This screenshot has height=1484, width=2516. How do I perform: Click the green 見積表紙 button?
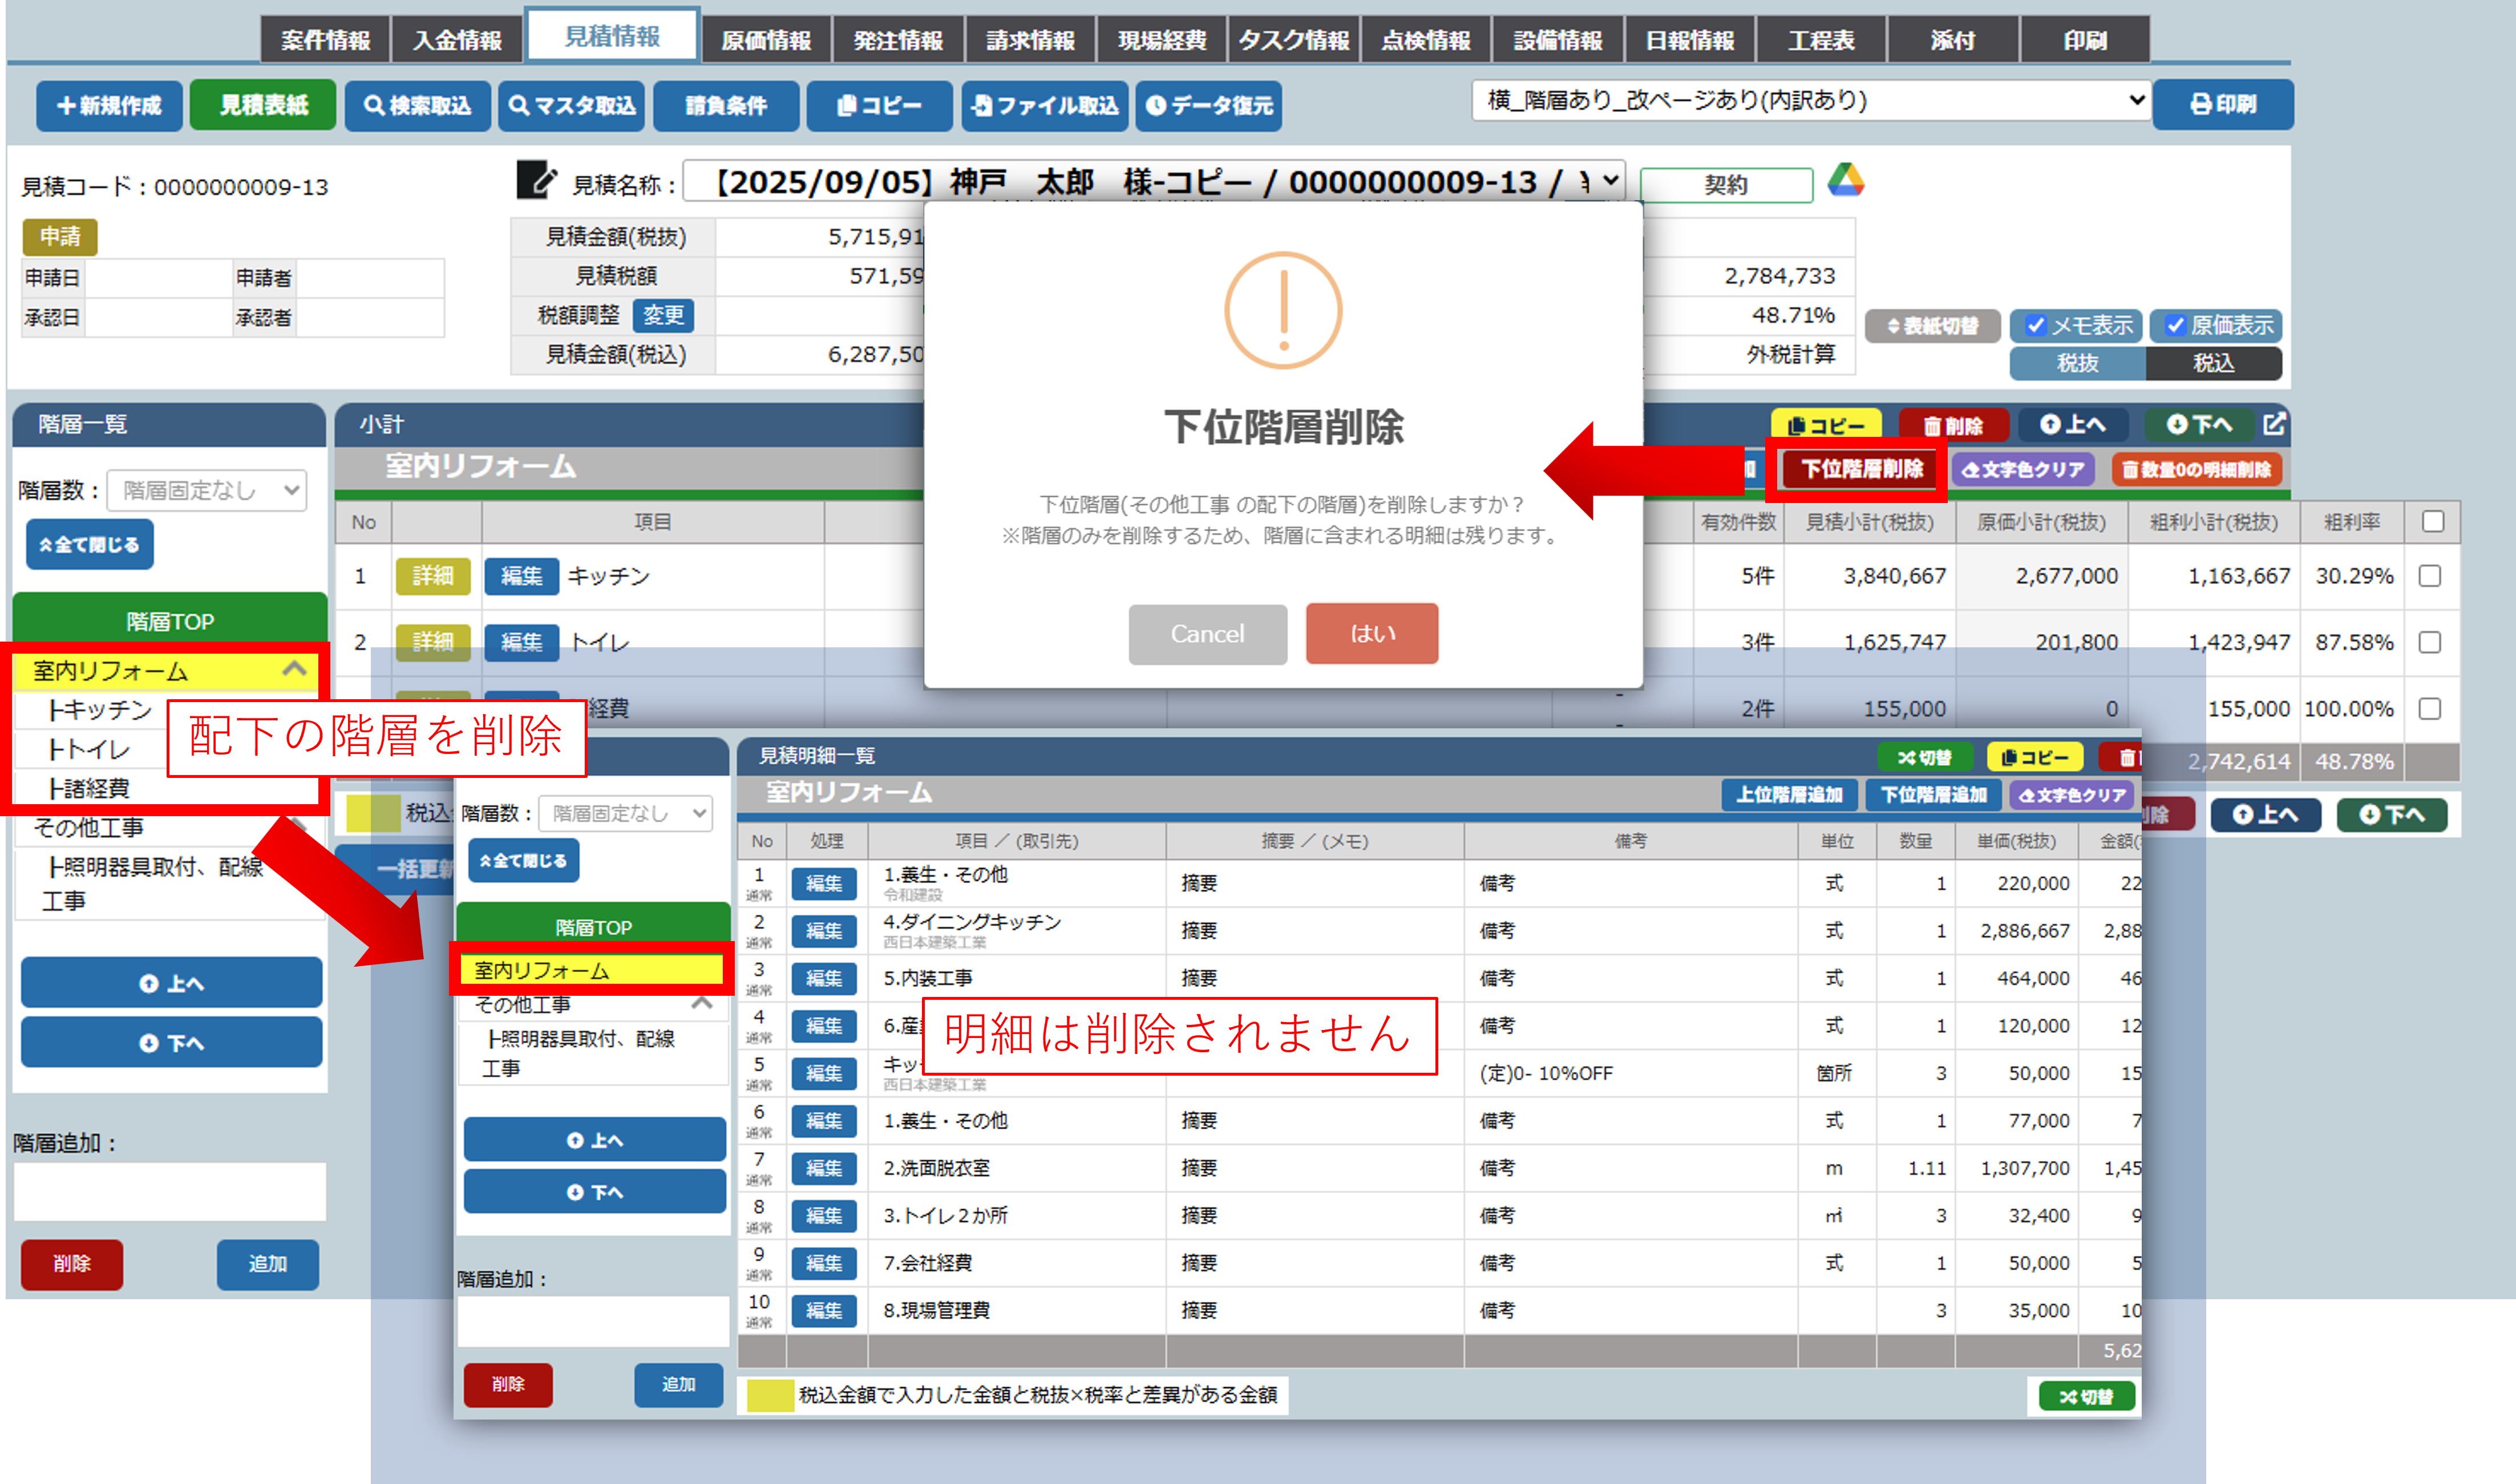tap(263, 105)
